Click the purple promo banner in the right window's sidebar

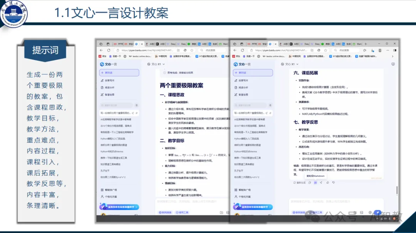coord(253,207)
